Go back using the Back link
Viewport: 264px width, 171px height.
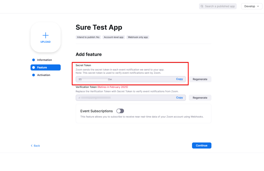click(37, 146)
